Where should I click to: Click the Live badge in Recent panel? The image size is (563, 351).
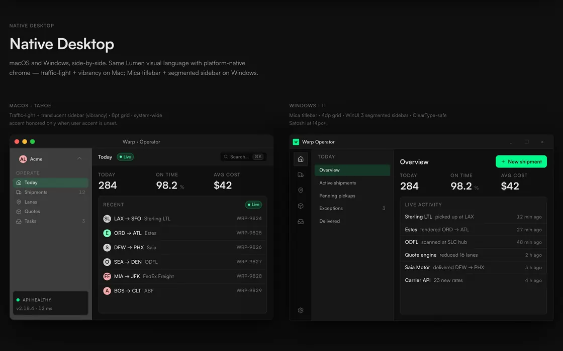pyautogui.click(x=253, y=205)
